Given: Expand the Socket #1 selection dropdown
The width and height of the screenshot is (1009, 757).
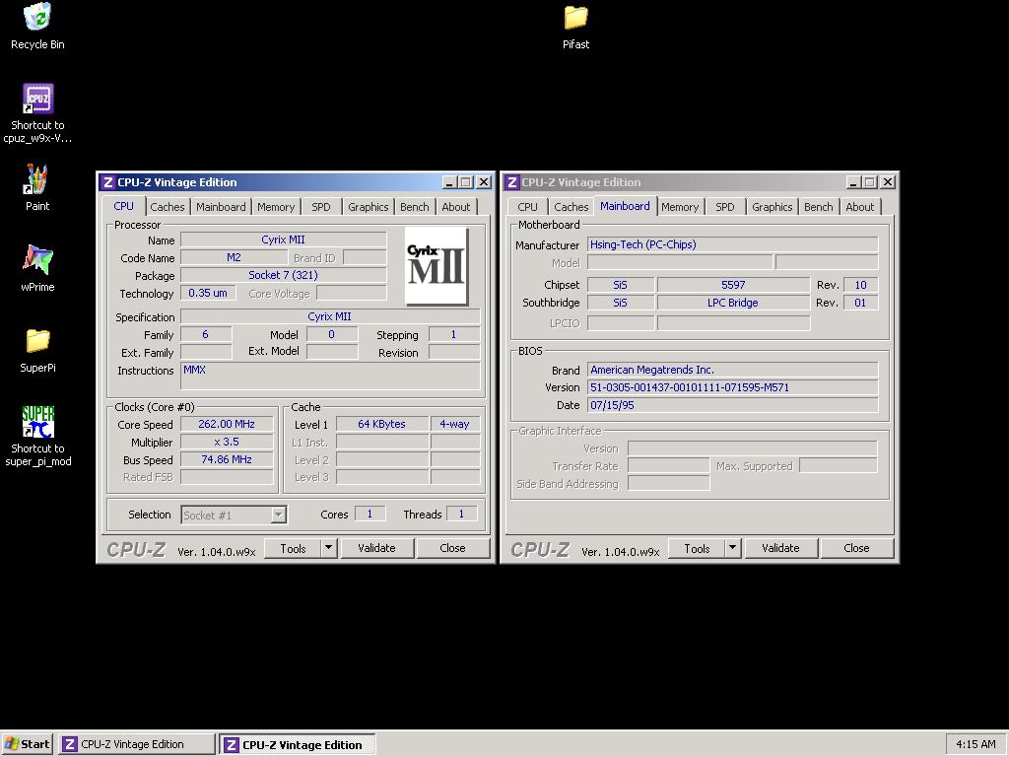Looking at the screenshot, I should pyautogui.click(x=278, y=515).
